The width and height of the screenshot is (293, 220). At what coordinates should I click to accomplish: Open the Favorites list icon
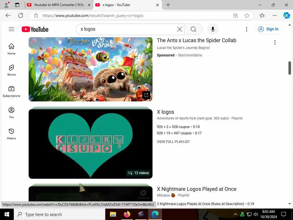click(x=262, y=15)
